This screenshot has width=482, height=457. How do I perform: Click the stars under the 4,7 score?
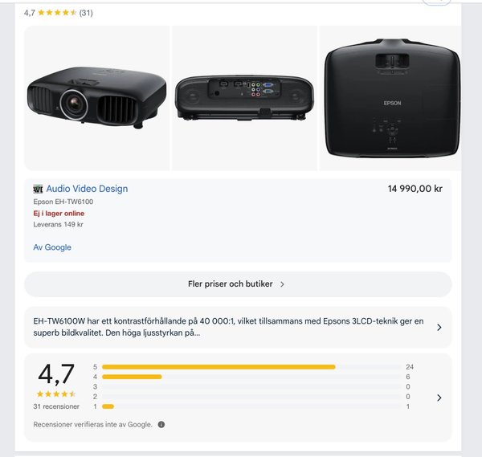click(56, 394)
